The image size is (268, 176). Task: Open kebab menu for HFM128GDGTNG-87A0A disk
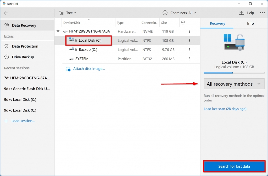tap(190, 32)
